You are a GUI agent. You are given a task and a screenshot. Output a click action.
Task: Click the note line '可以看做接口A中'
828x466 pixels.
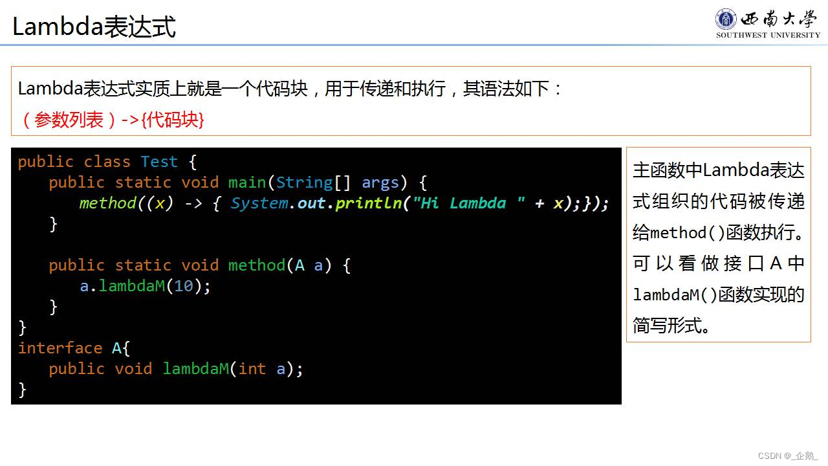point(719,263)
